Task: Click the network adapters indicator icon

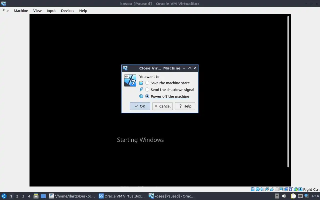Action: (x=267, y=189)
